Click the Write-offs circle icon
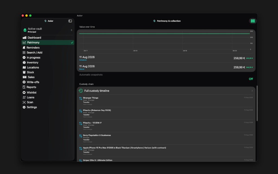 point(24,82)
